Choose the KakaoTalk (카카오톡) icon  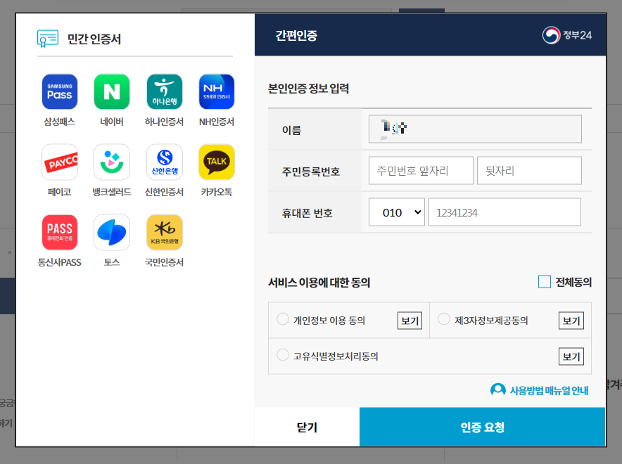[x=217, y=162]
